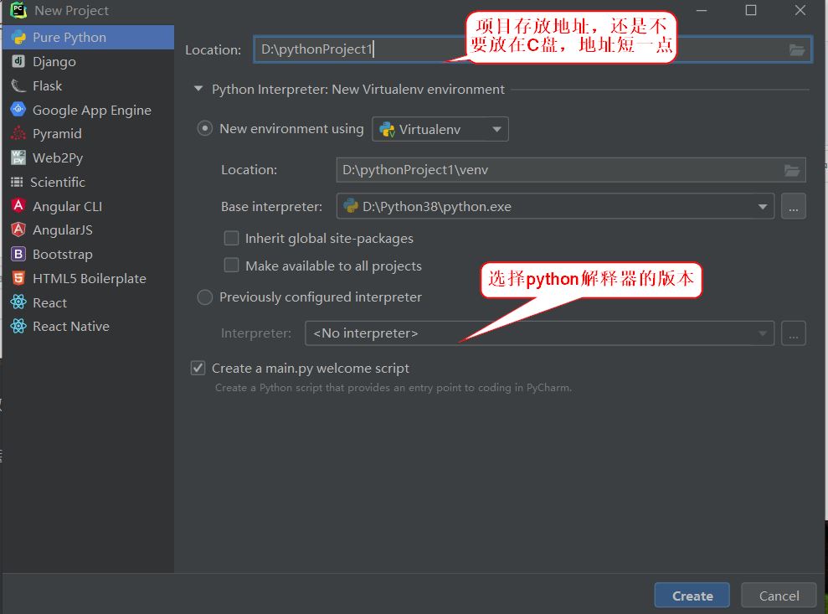The height and width of the screenshot is (614, 828).
Task: Click Python icon in Base interpreter field
Action: pos(351,206)
